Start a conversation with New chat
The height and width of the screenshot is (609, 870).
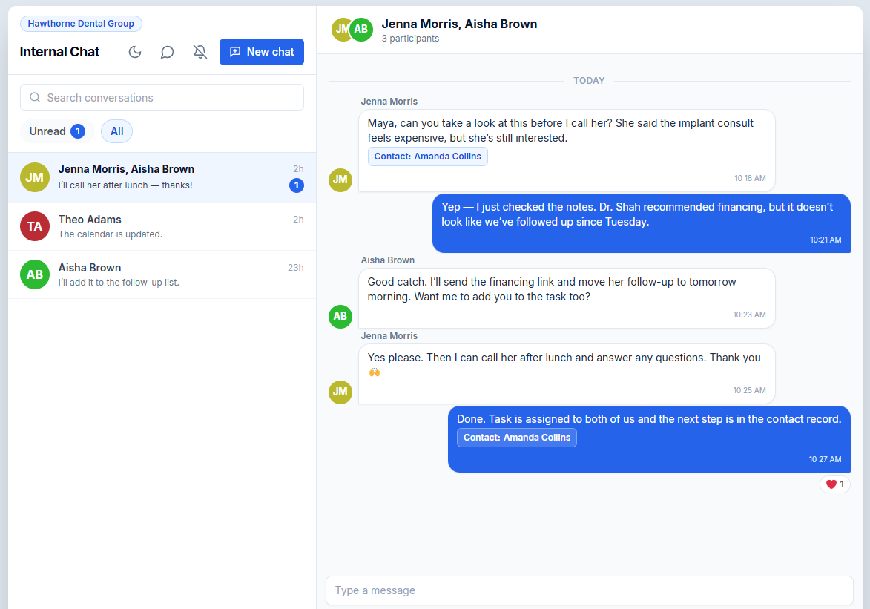262,52
